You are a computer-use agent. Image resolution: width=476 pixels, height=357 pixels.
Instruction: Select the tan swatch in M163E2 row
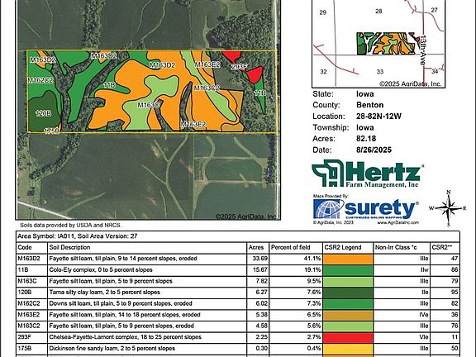click(x=348, y=315)
